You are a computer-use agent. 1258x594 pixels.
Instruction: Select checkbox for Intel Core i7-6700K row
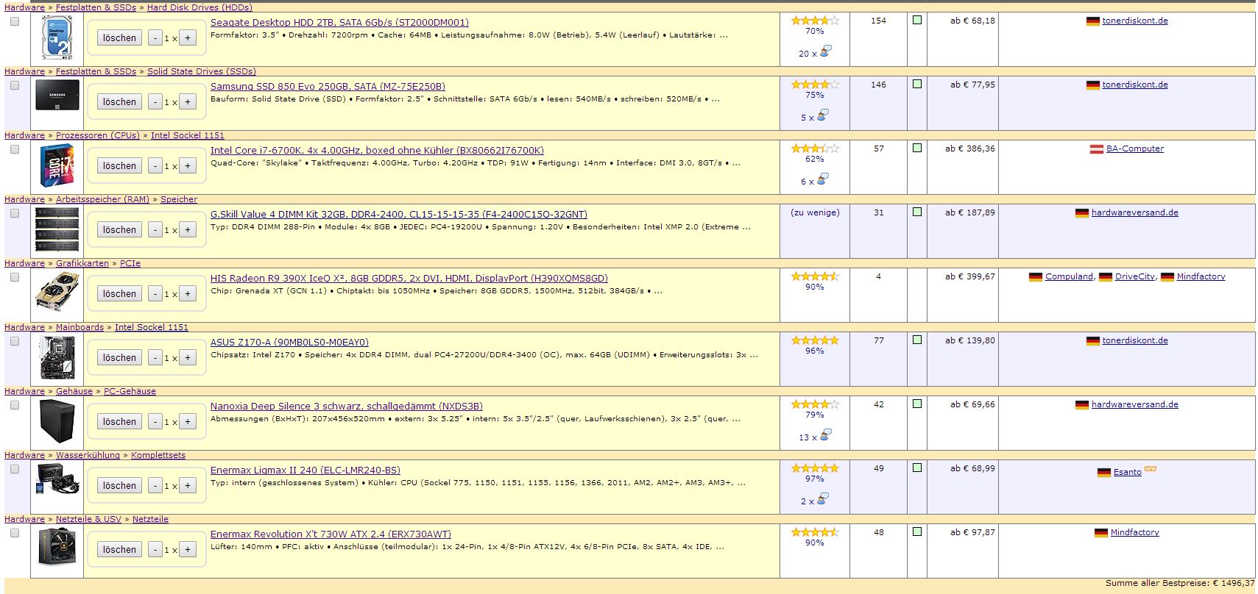coord(14,150)
